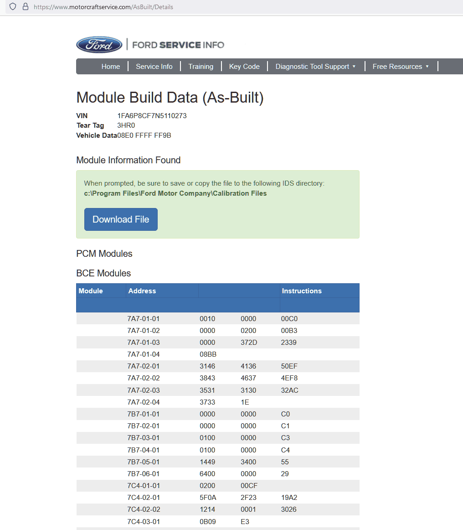
Task: Select address cell 7B7-04-01
Action: tap(144, 450)
